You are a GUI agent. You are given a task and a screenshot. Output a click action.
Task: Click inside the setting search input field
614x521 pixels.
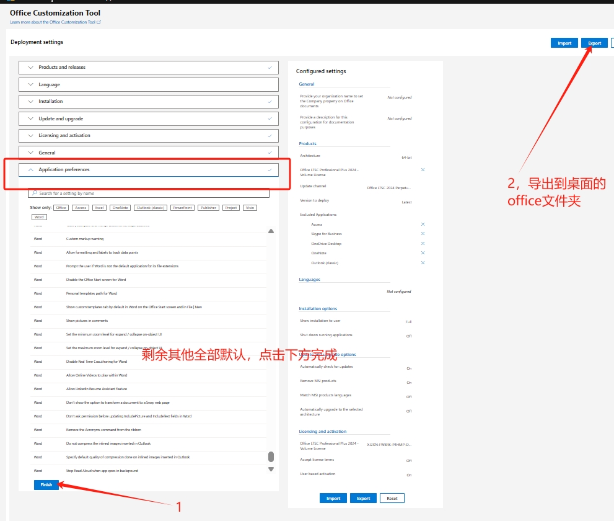click(149, 193)
